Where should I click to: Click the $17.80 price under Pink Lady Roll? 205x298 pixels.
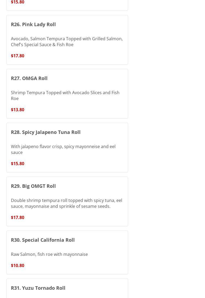tap(18, 56)
